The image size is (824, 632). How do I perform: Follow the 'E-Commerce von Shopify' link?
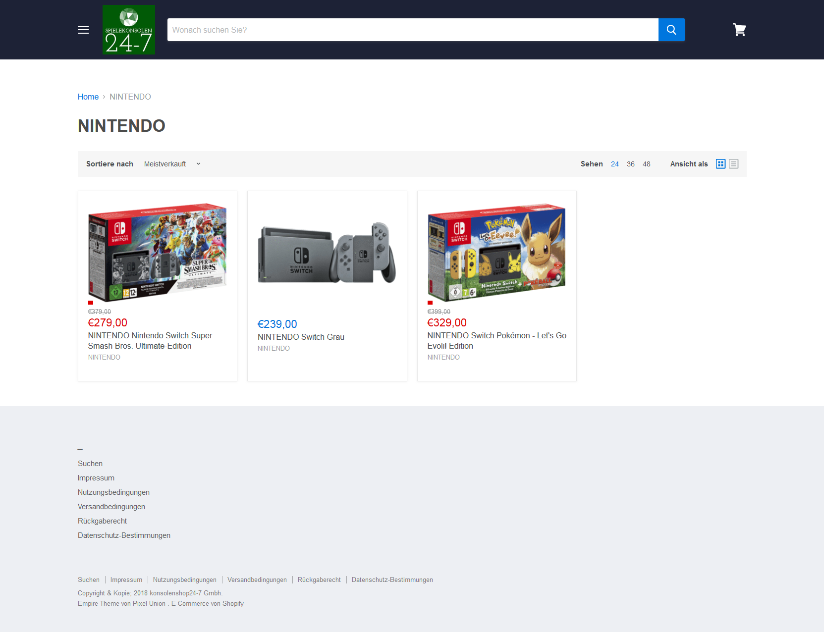(x=208, y=603)
